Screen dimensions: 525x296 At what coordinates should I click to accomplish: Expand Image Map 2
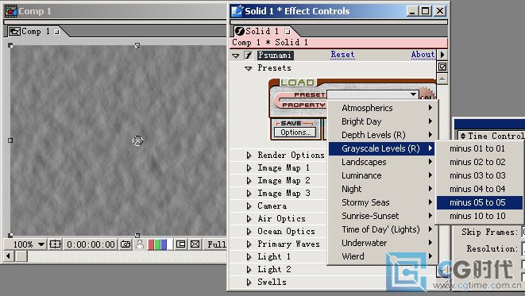(x=249, y=181)
